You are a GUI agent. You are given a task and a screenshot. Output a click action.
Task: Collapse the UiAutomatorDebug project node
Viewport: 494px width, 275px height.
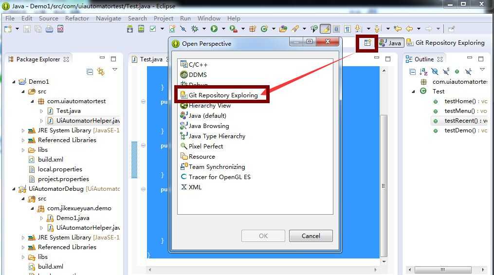pyautogui.click(x=14, y=189)
